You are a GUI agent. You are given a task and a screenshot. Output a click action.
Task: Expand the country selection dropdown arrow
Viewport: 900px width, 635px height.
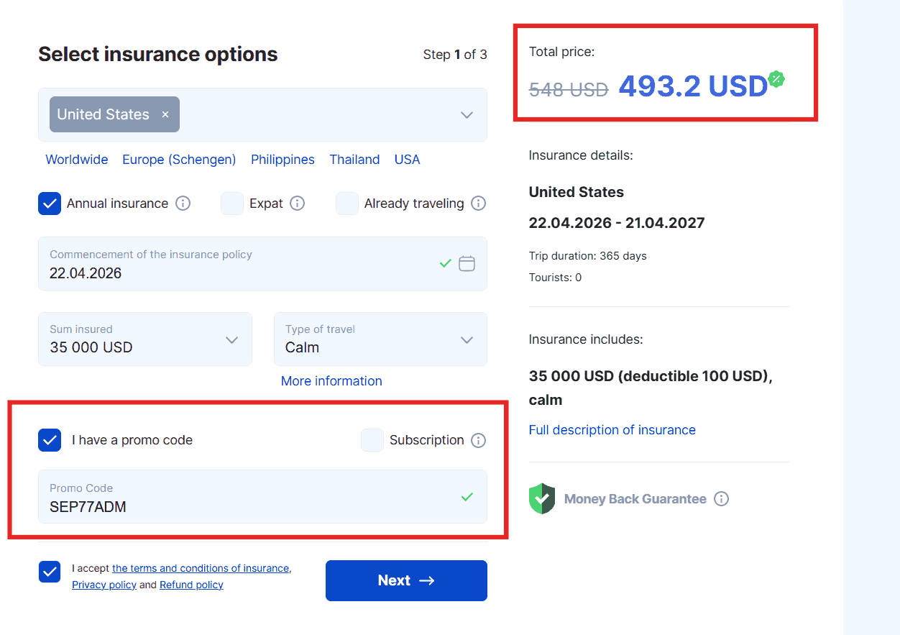pos(467,115)
